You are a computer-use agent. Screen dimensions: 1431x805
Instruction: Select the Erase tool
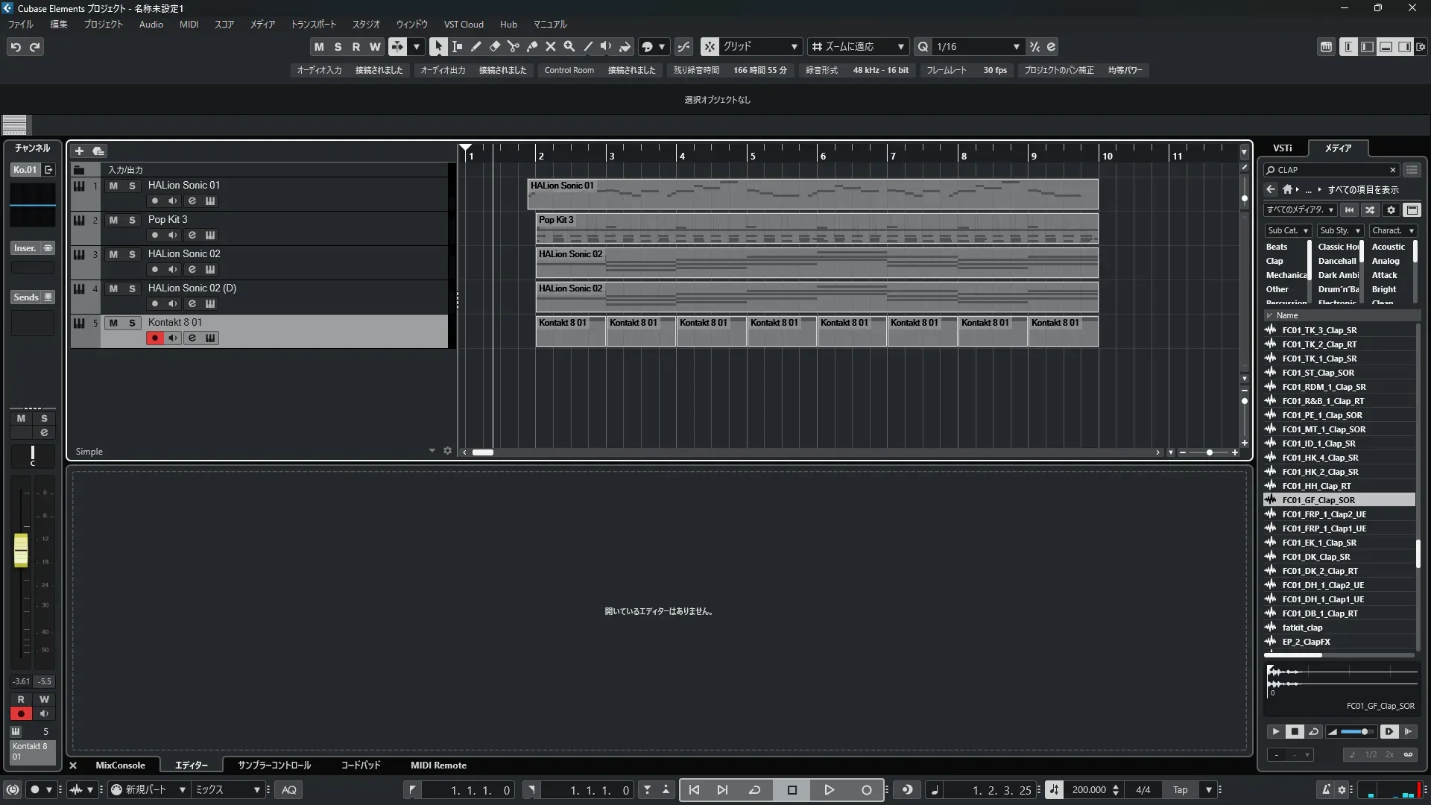494,46
